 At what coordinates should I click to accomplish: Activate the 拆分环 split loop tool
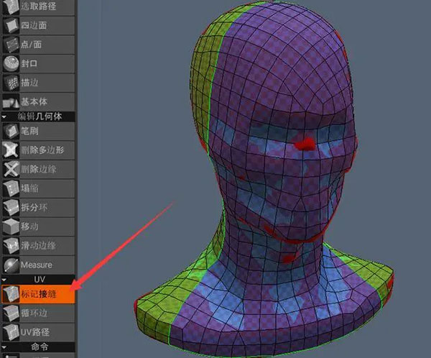pos(37,208)
